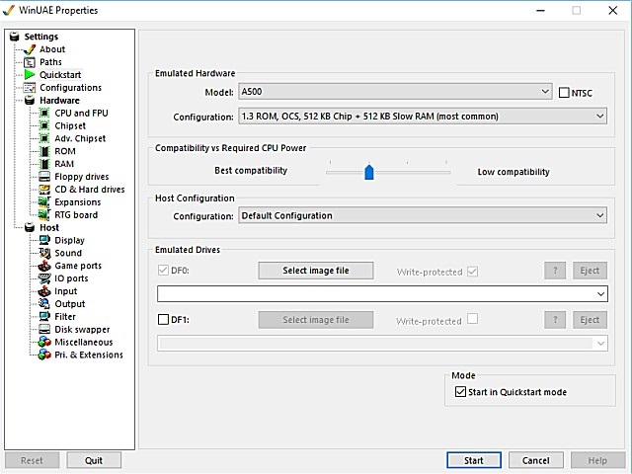Enable the NTSC checkbox
This screenshot has height=474, width=632.
(x=564, y=93)
